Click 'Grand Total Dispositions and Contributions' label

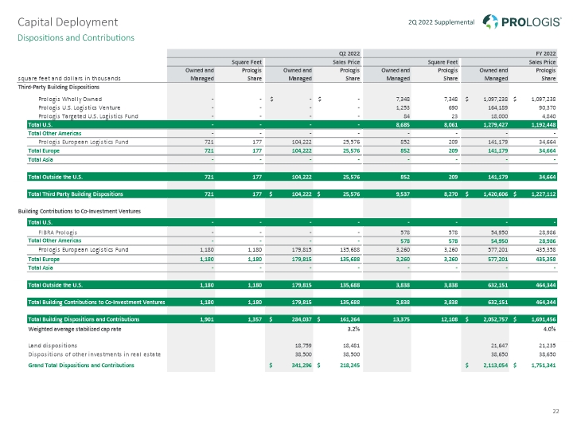(81, 365)
